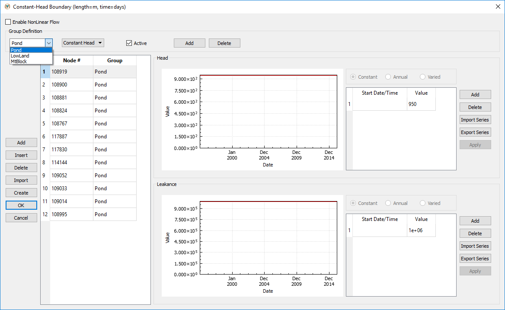
Task: Select node cell 108919
Action: coord(71,72)
